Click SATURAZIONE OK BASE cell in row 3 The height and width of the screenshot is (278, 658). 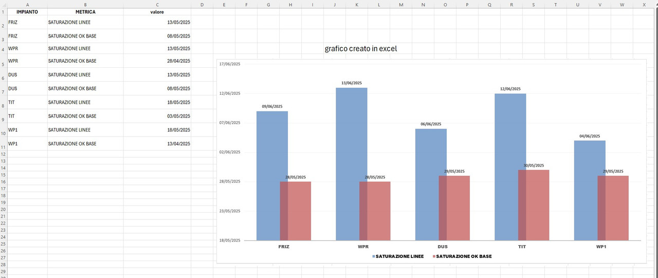pyautogui.click(x=85, y=36)
